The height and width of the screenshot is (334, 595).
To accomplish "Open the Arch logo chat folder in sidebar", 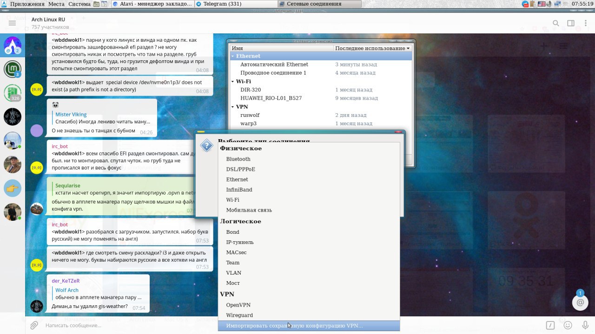I will [13, 45].
